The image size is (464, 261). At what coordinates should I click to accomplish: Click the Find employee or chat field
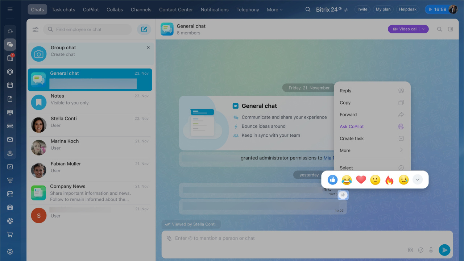tap(91, 29)
